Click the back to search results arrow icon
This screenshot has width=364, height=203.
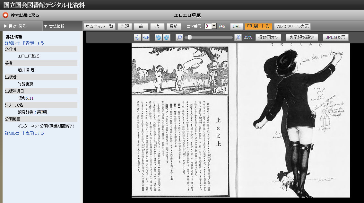tap(5, 15)
